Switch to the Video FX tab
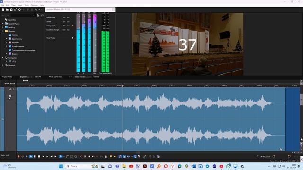The width and height of the screenshot is (303, 170). click(x=38, y=77)
